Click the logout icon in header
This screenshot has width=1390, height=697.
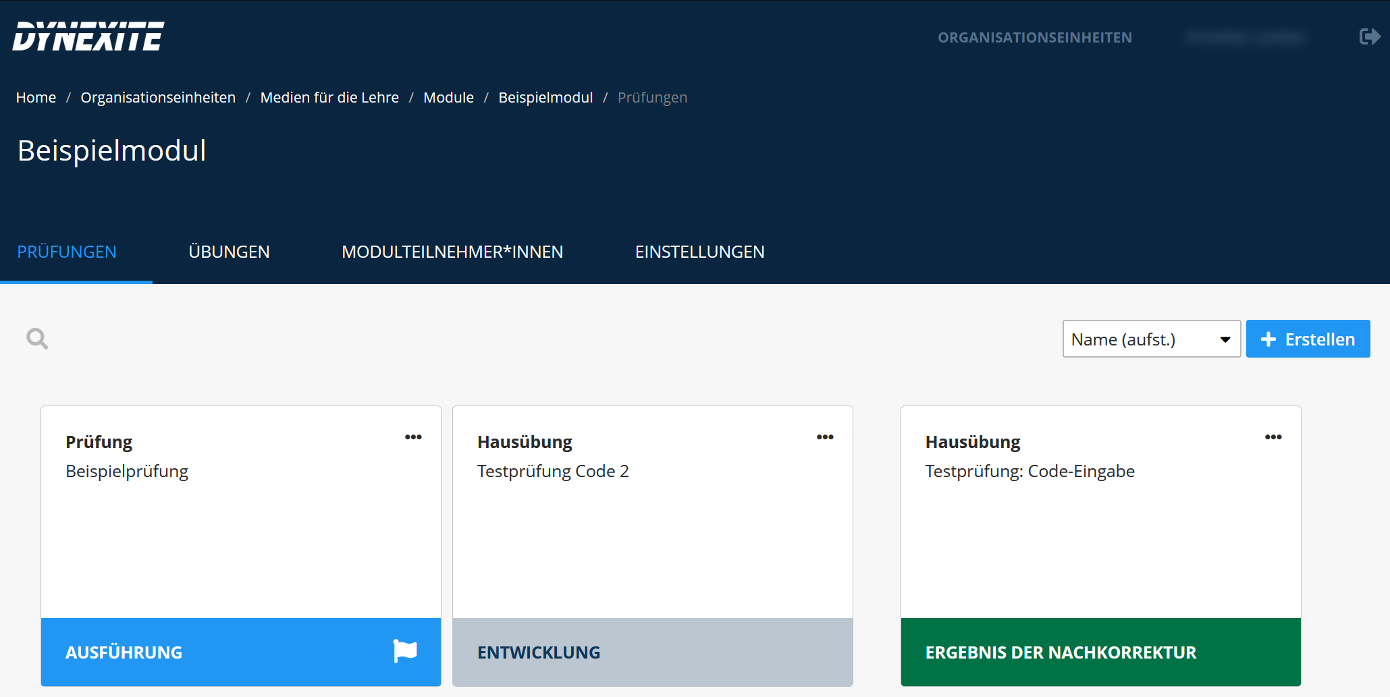point(1369,36)
